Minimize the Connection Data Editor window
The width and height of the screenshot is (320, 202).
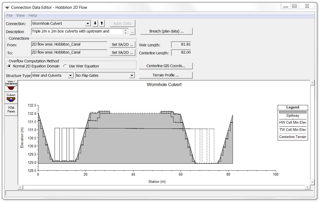286,6
